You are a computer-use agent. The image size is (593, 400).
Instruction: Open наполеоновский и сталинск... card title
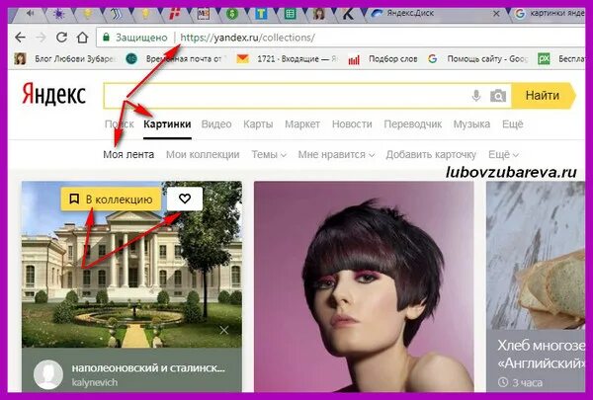click(148, 367)
